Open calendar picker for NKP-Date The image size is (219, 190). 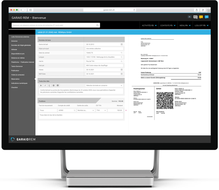point(121,74)
